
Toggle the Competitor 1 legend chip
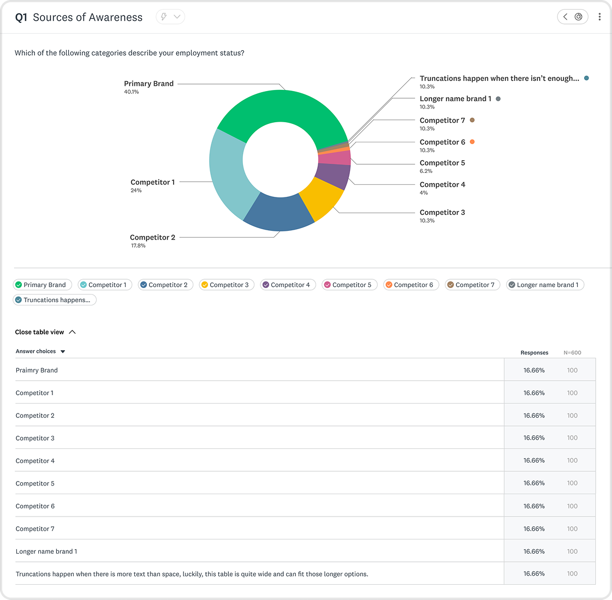tap(105, 285)
